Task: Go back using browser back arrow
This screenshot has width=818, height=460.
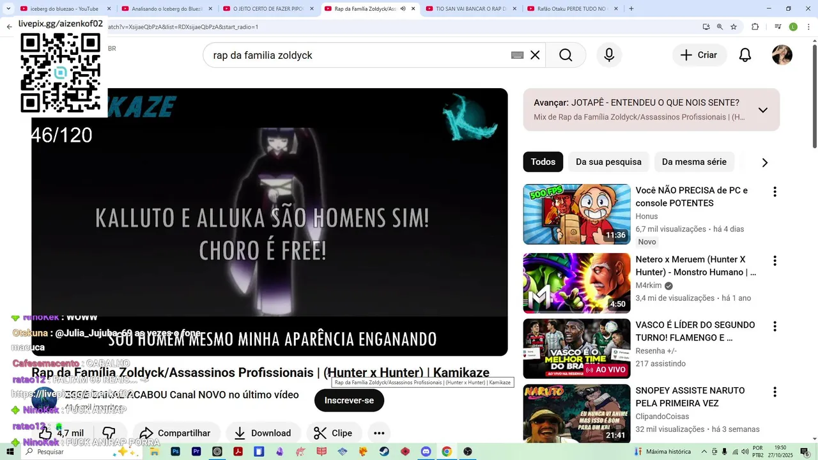Action: click(9, 27)
